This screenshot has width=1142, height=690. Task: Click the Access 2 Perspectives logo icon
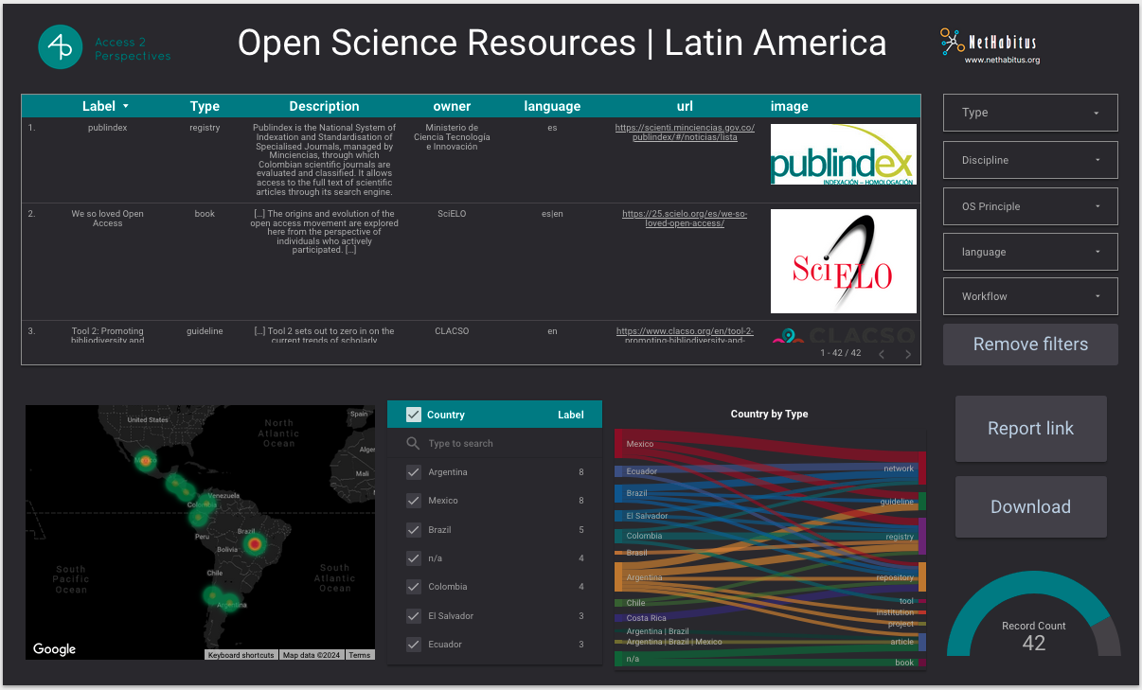pos(60,46)
